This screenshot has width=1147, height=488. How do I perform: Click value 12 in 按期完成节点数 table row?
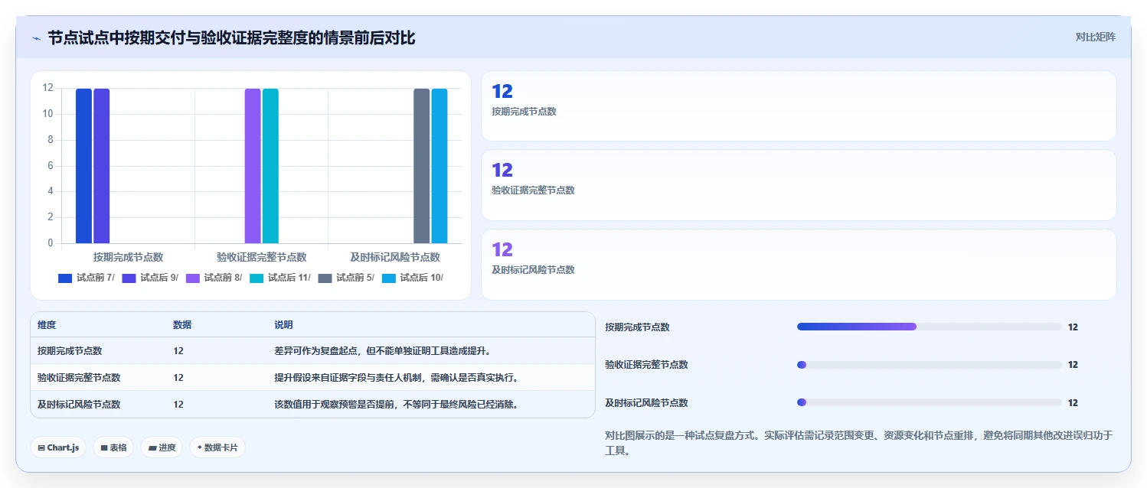point(178,351)
